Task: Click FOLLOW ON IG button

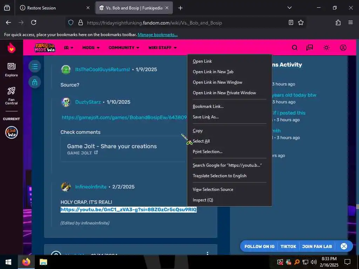Action: 259,247
